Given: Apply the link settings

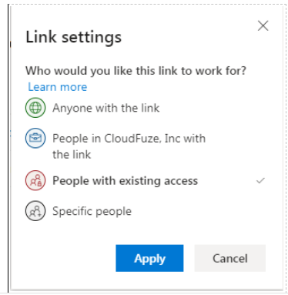Looking at the screenshot, I should pos(149,258).
